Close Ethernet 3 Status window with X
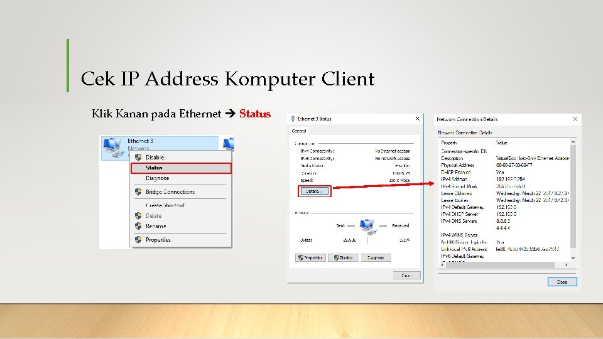The width and height of the screenshot is (603, 339). (x=418, y=119)
